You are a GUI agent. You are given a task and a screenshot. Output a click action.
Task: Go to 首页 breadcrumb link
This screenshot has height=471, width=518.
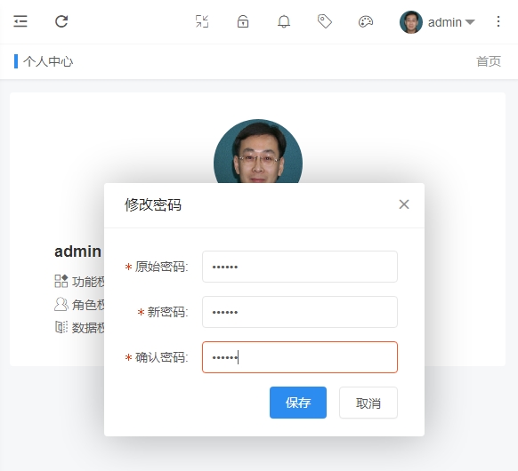coord(489,61)
